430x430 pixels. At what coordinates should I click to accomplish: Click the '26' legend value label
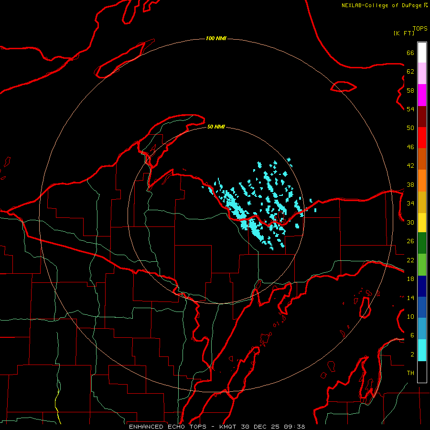point(410,241)
